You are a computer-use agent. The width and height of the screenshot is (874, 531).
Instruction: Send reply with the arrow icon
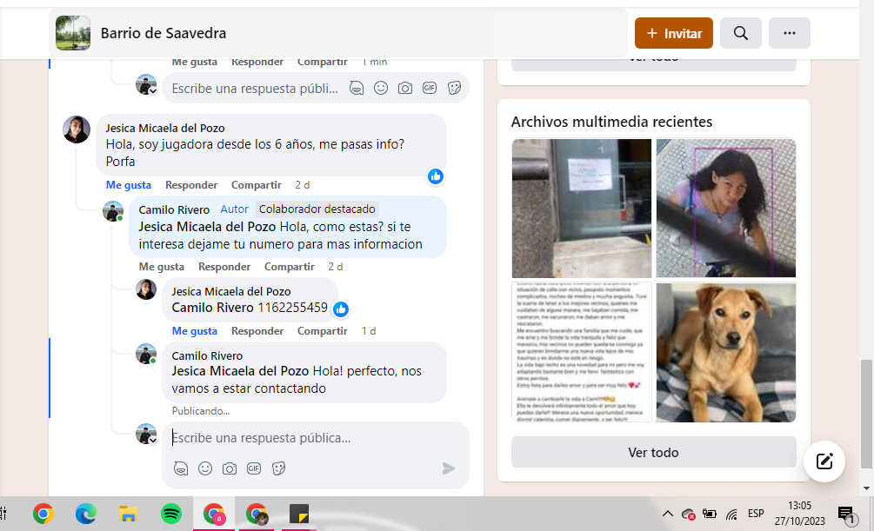pos(448,468)
